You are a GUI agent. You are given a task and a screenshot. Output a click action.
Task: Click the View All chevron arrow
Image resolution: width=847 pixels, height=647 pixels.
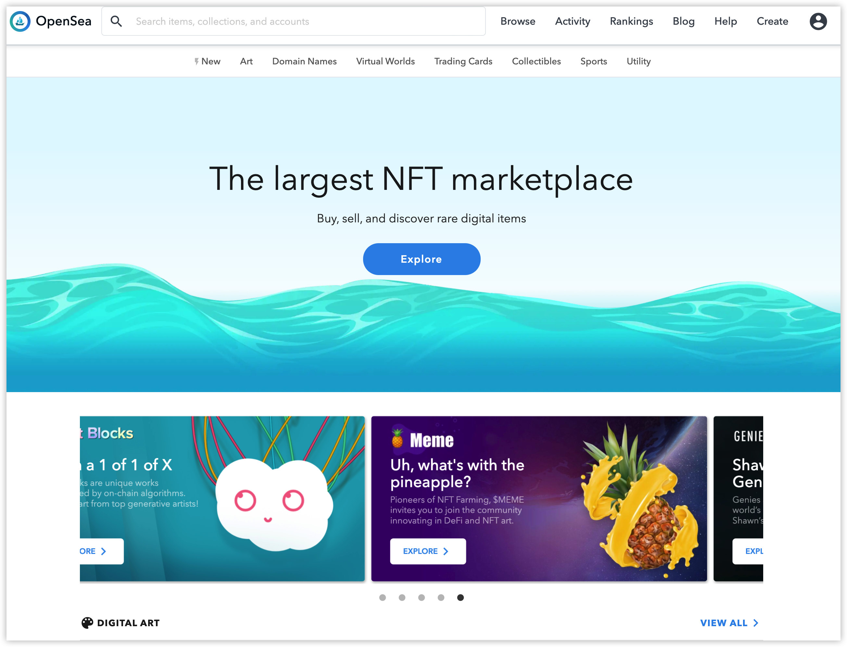(755, 623)
